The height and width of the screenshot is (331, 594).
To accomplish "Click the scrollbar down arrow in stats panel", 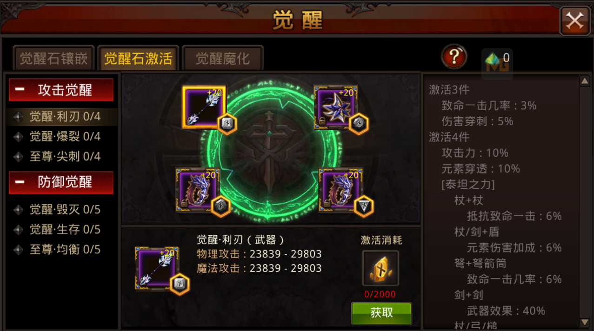I will 585,322.
